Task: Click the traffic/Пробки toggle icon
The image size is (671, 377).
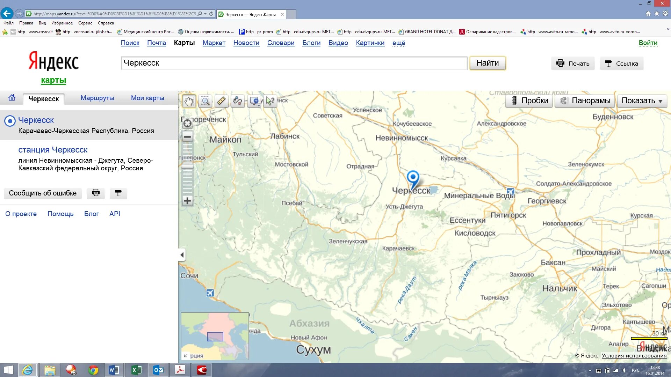Action: [x=514, y=100]
